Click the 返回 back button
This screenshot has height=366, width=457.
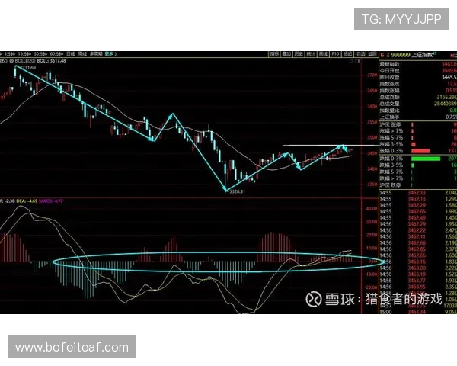coord(371,55)
